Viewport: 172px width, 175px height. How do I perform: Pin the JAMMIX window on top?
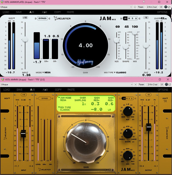click(x=144, y=79)
